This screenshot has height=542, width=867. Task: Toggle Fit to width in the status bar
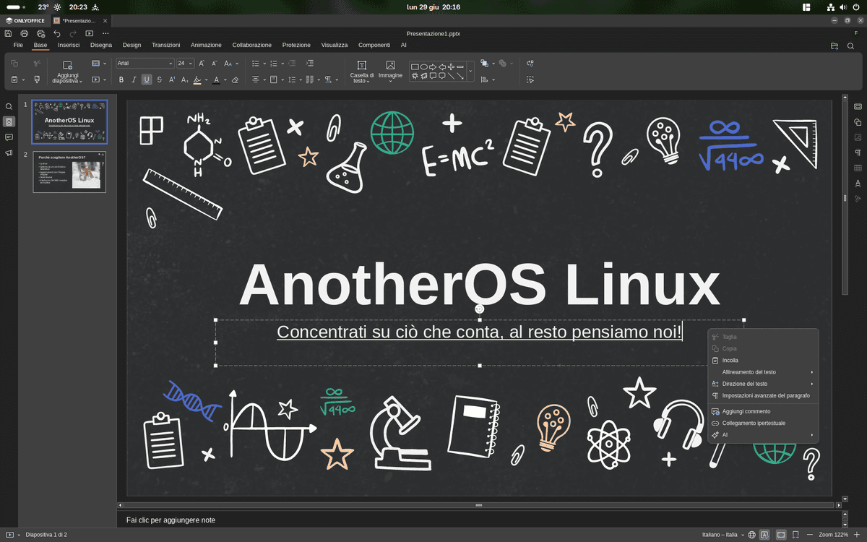pyautogui.click(x=795, y=535)
